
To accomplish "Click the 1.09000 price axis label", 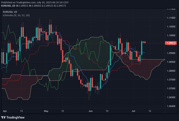I will pyautogui.click(x=171, y=53).
